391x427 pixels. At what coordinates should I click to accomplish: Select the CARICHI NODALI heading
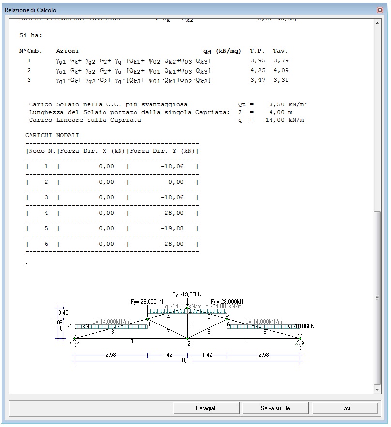pyautogui.click(x=52, y=135)
